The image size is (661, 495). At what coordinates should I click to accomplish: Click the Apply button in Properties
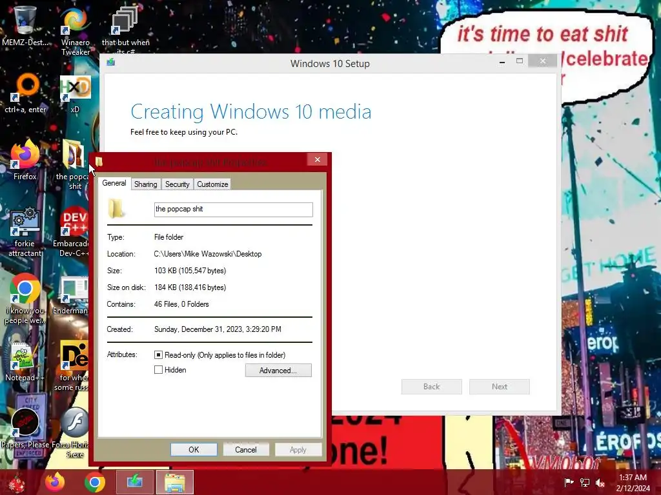pos(298,449)
